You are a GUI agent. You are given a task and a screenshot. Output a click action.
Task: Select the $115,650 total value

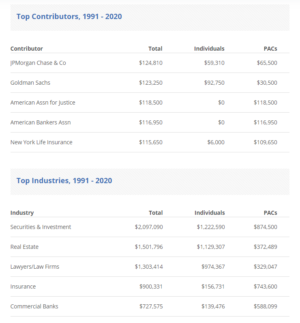[151, 142]
